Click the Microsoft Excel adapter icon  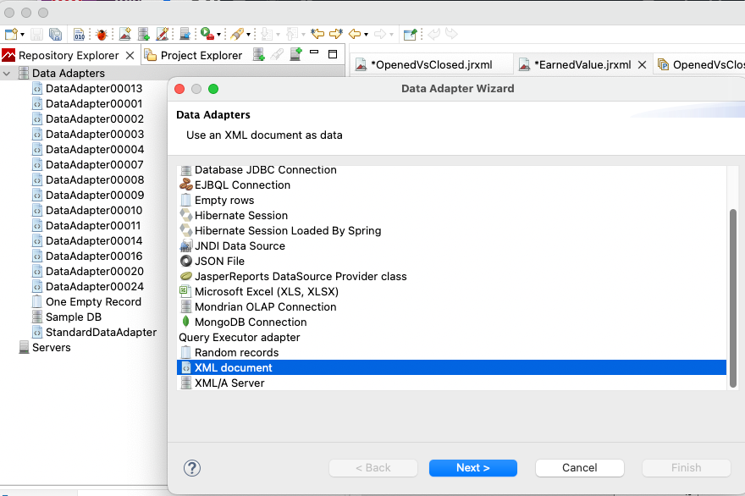pos(186,292)
